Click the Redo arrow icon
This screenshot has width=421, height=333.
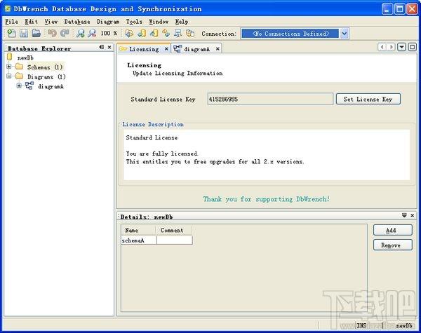(65, 33)
